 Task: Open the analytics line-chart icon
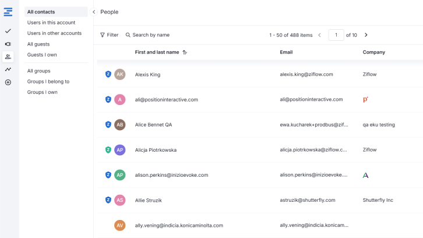[8, 69]
